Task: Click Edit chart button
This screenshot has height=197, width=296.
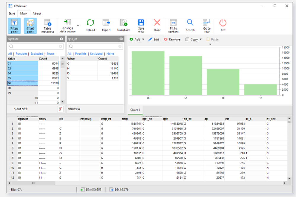Action: [x=154, y=39]
